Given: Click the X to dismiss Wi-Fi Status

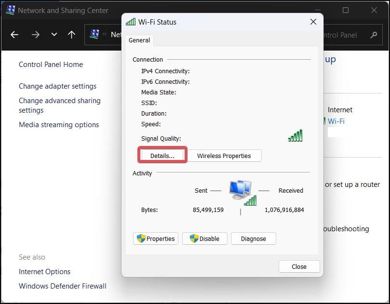Looking at the screenshot, I should tap(313, 22).
